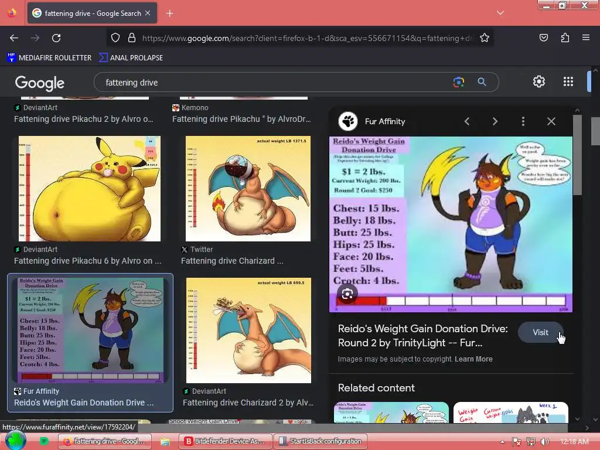
Task: Open the Kemono Fattening drive Pikachu link
Action: (x=241, y=119)
